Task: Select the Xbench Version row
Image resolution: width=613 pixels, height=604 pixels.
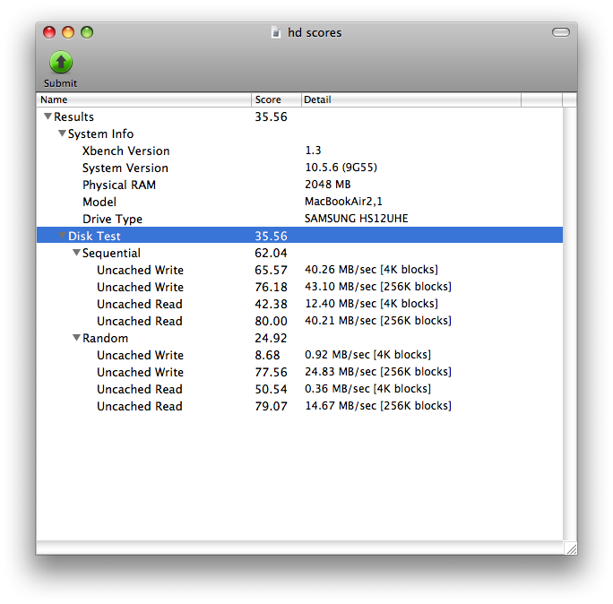Action: 300,151
